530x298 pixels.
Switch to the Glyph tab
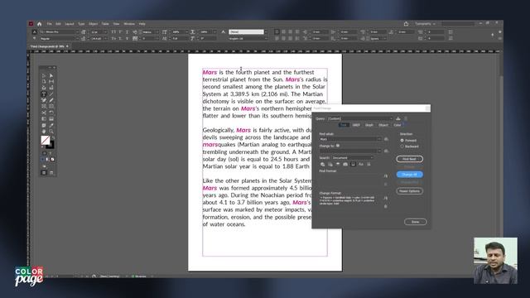coord(369,125)
